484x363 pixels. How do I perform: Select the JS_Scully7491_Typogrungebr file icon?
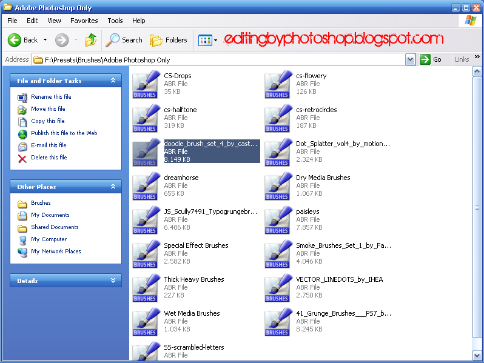146,220
